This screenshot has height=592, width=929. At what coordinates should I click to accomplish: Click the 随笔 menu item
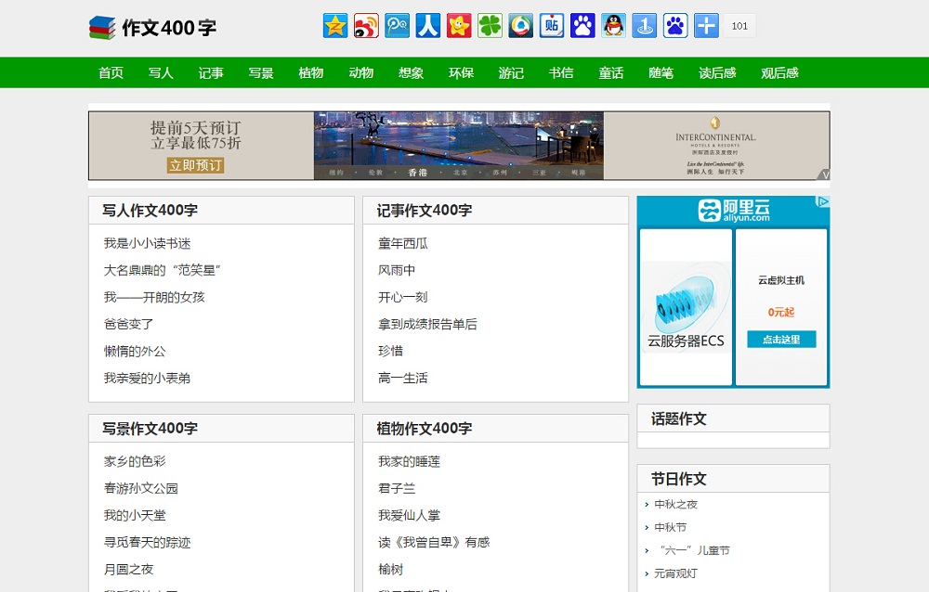pyautogui.click(x=661, y=72)
